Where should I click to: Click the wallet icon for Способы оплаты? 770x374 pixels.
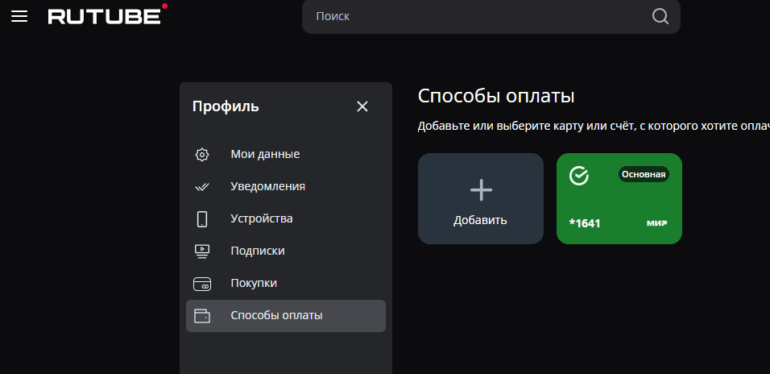tap(202, 315)
